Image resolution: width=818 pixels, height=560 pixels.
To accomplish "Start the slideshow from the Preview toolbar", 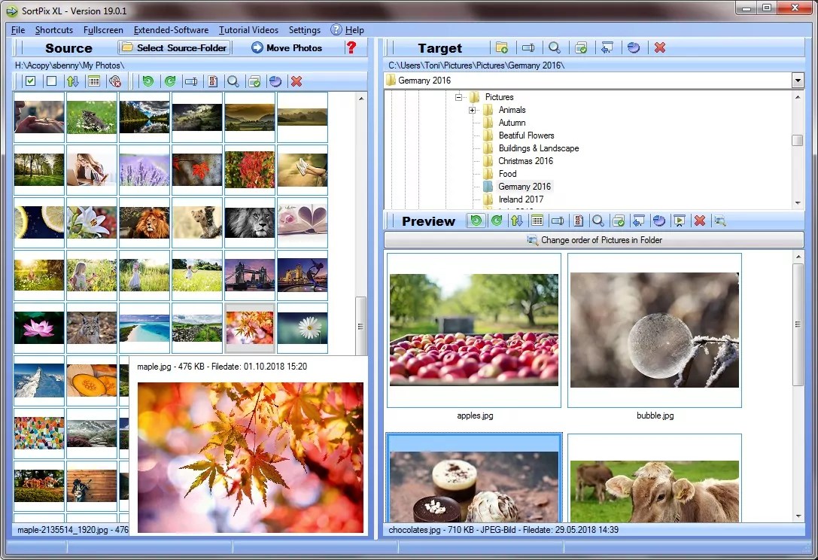I will [x=680, y=220].
